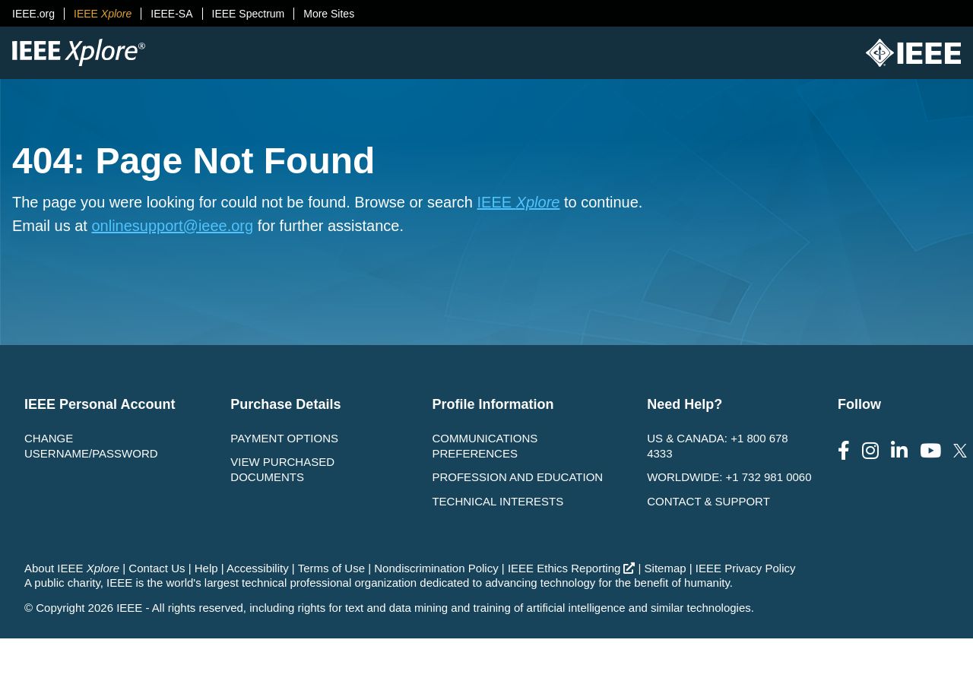Follow the IEEE Xplore link in the error message
The width and height of the screenshot is (973, 684).
point(518,202)
